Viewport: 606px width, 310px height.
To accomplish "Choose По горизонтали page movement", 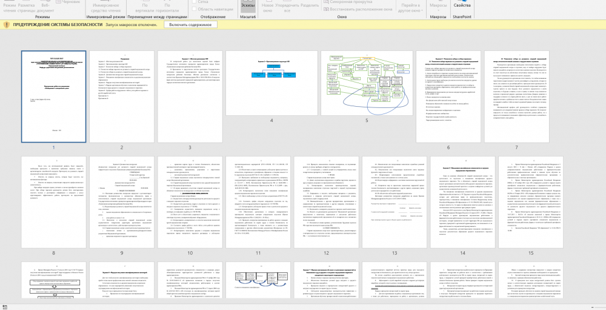I will [x=168, y=7].
